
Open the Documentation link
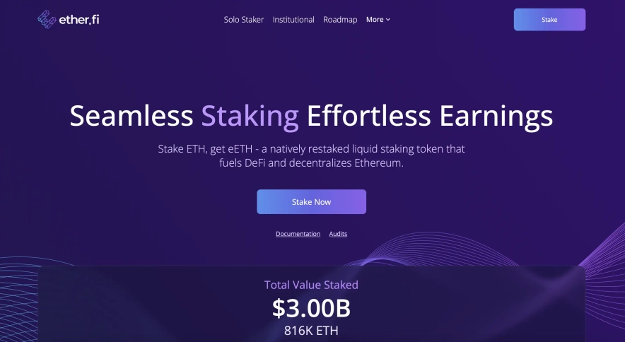(x=298, y=234)
